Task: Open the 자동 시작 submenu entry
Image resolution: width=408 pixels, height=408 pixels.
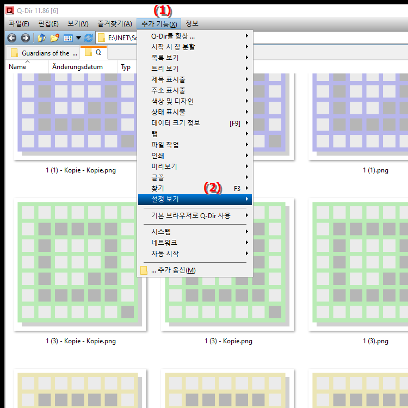Action: coord(195,254)
